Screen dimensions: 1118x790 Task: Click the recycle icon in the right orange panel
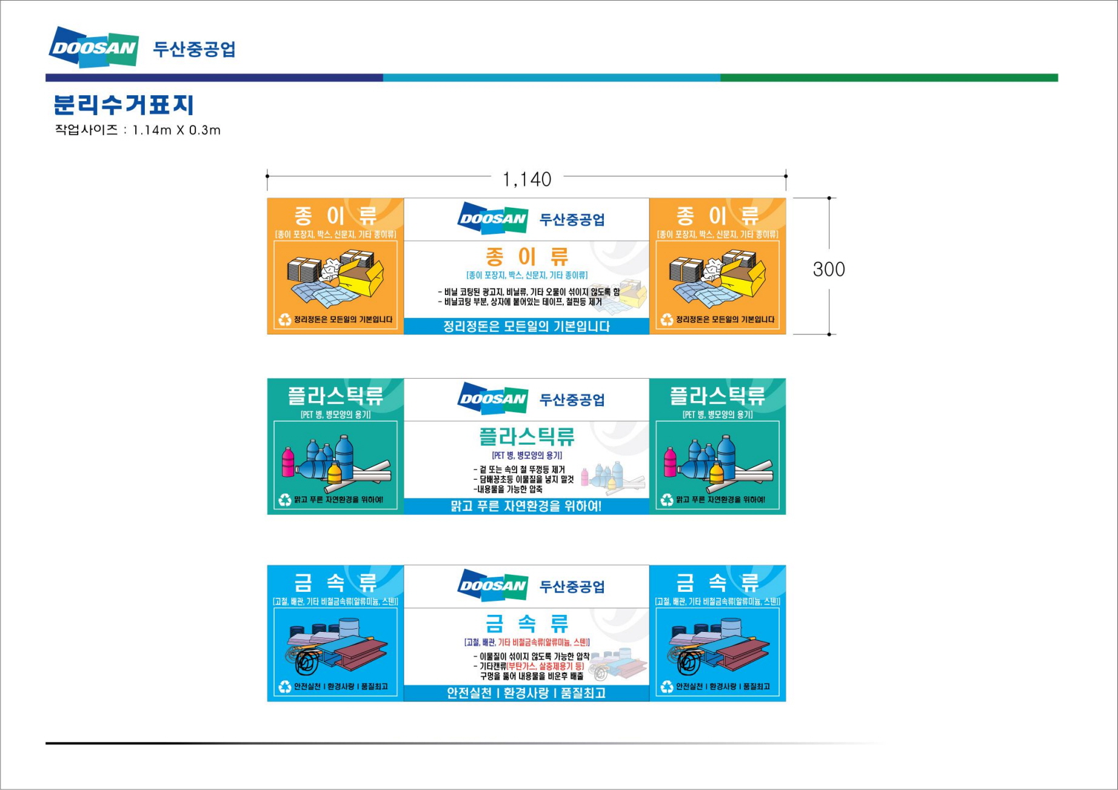coord(667,319)
